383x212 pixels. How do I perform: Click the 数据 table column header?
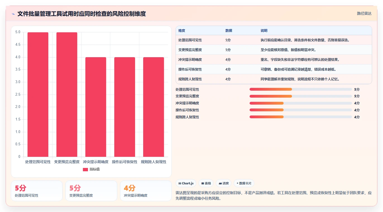click(x=229, y=31)
